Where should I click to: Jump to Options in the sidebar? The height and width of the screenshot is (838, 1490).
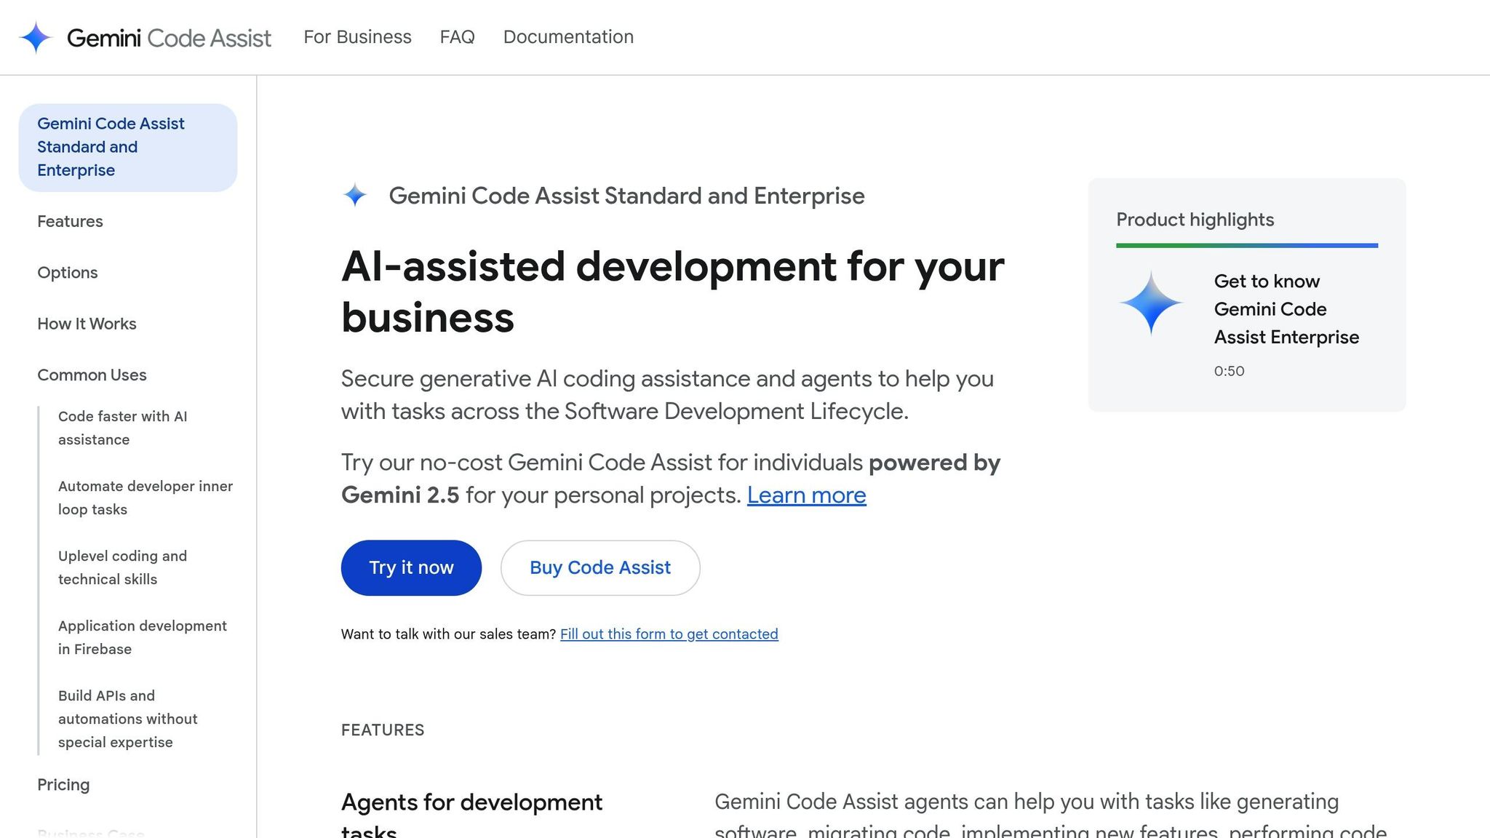[x=67, y=273]
